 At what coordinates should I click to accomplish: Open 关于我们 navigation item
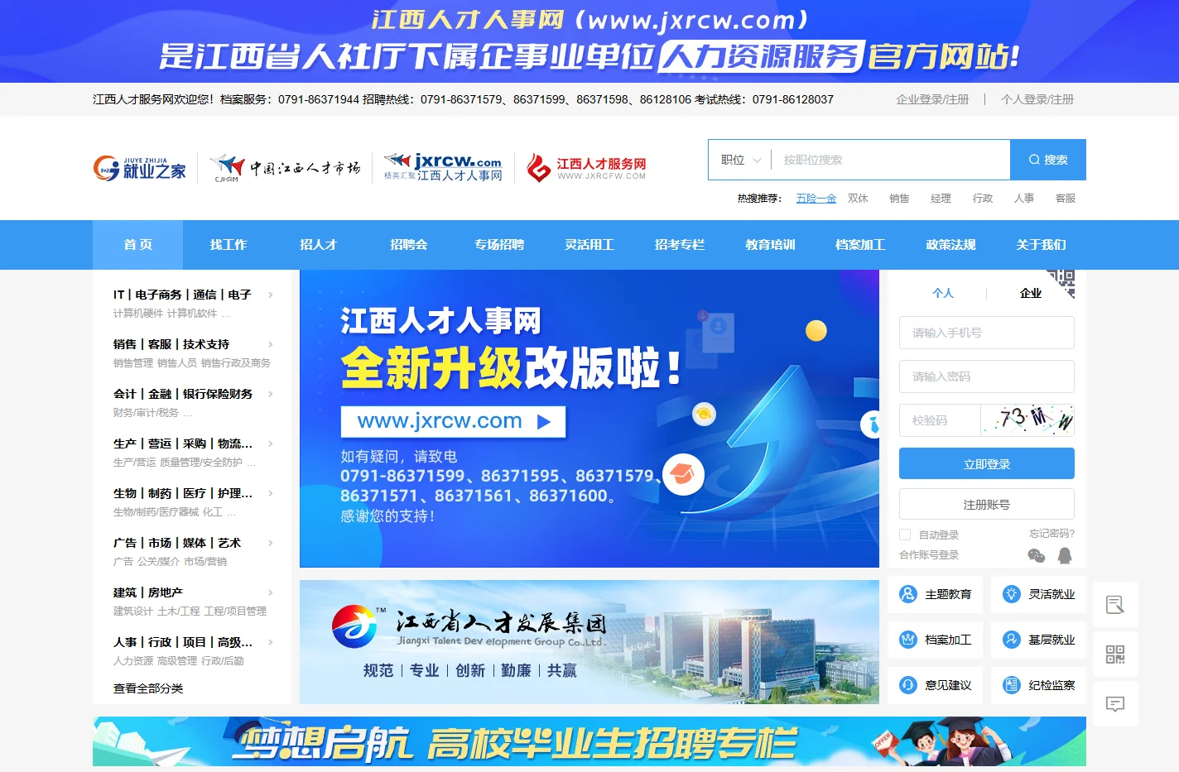click(x=1041, y=245)
